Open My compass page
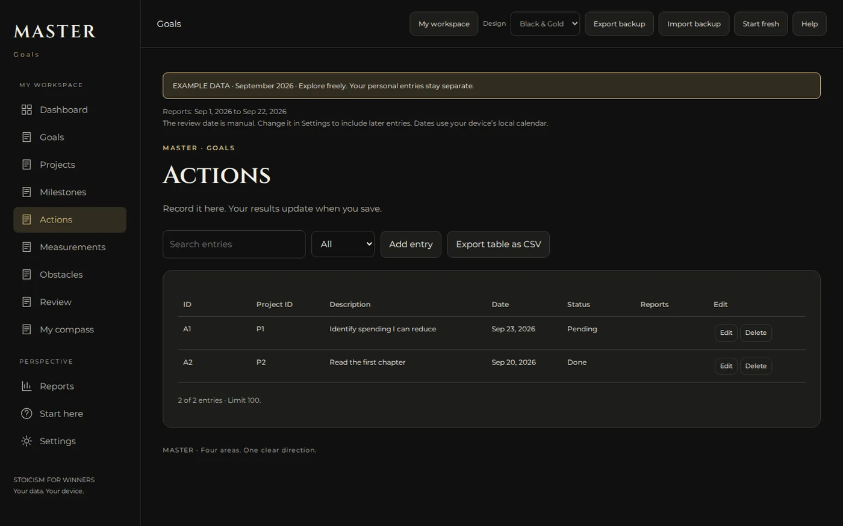843x526 pixels. (x=70, y=329)
